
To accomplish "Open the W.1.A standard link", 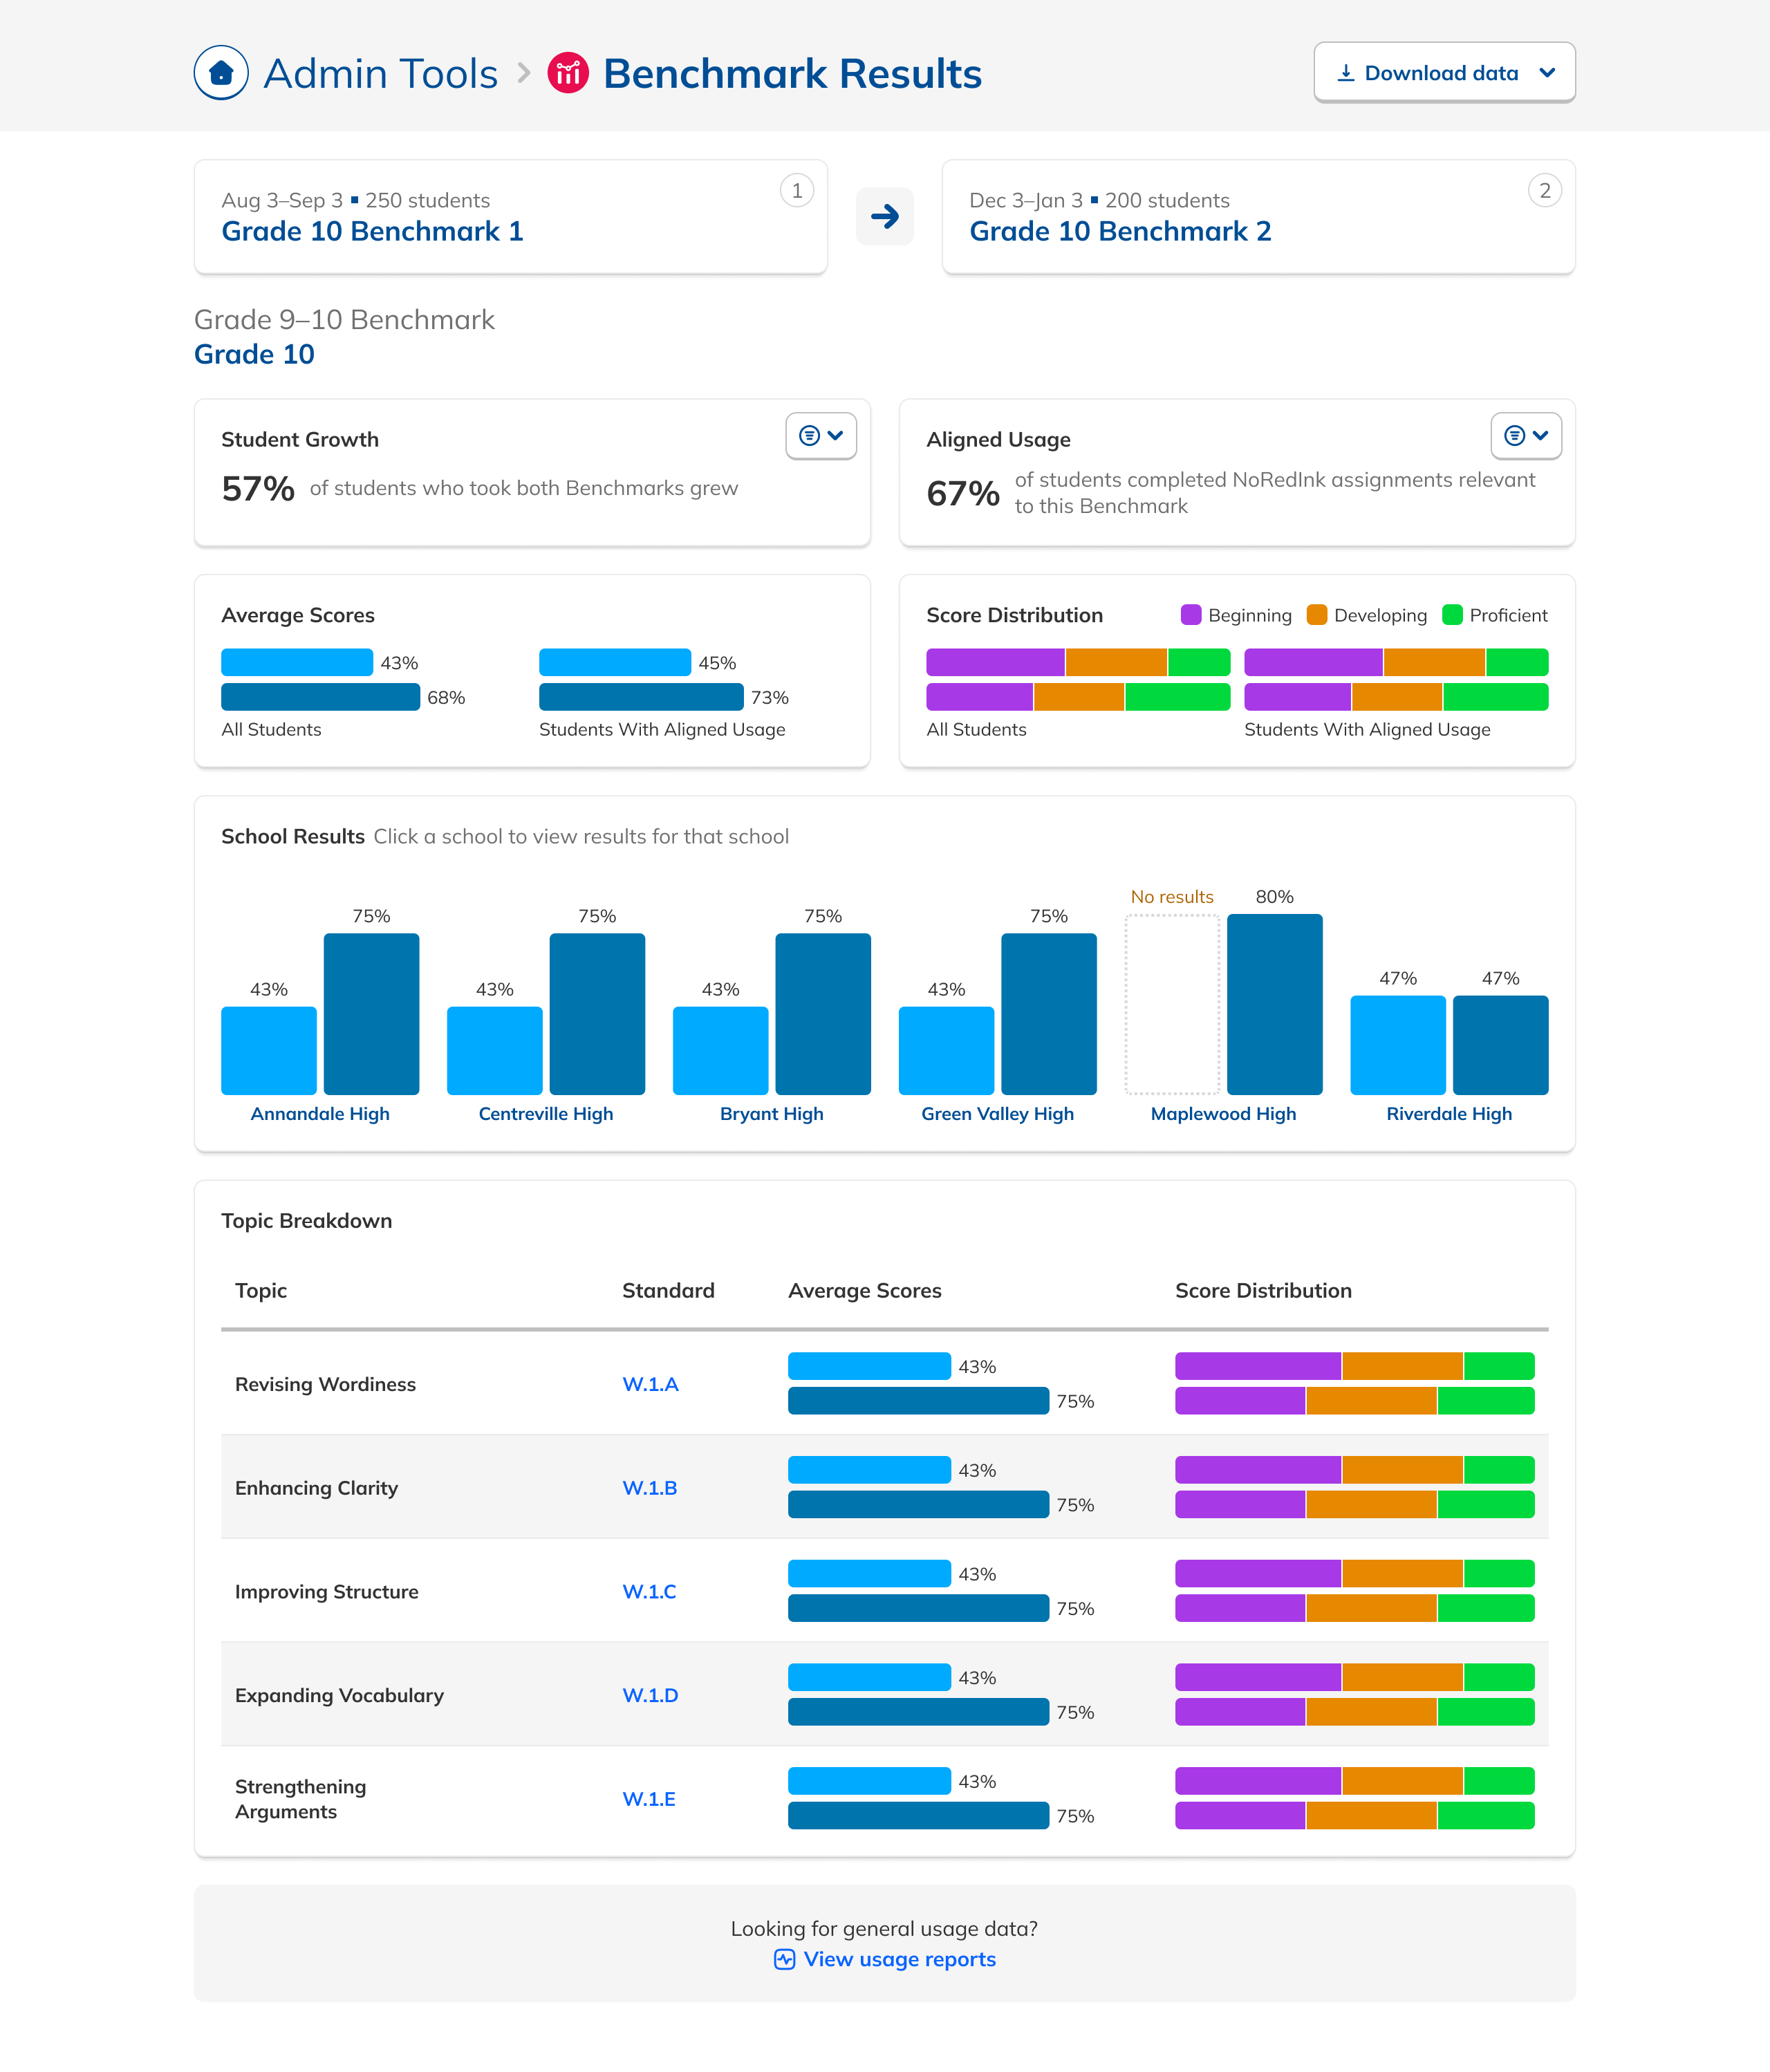I will click(x=650, y=1384).
